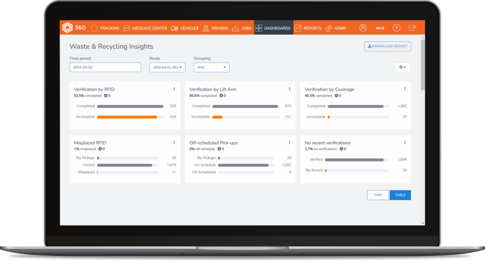The height and width of the screenshot is (262, 485).
Task: Open Verification by Coverage three-dot menu
Action: (405, 89)
